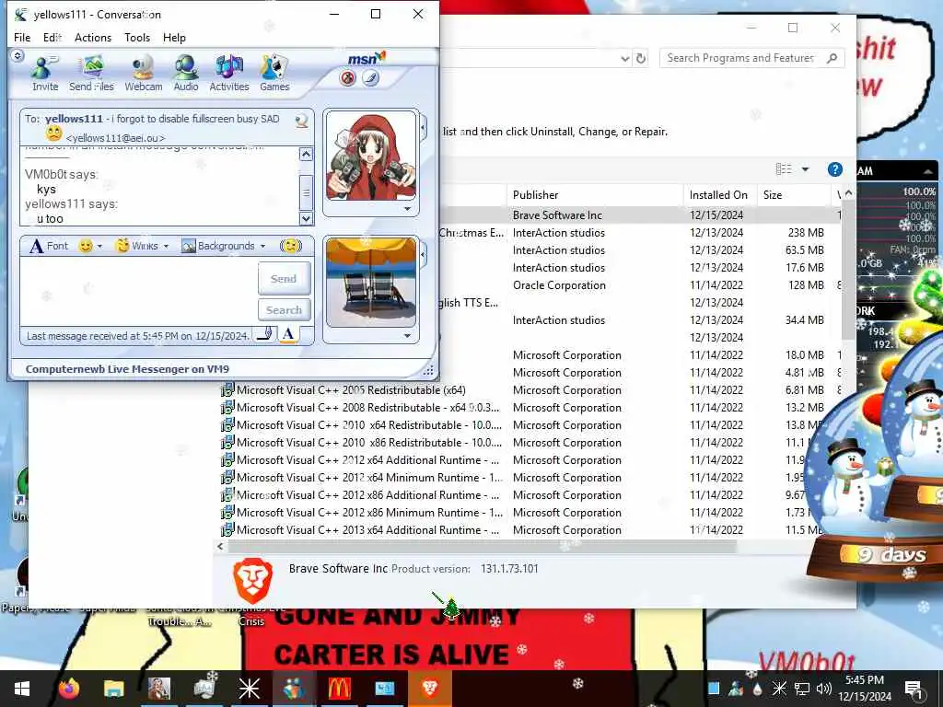Click Computernewb Live Messenger banner link
Viewport: 943px width, 707px height.
[x=127, y=369]
